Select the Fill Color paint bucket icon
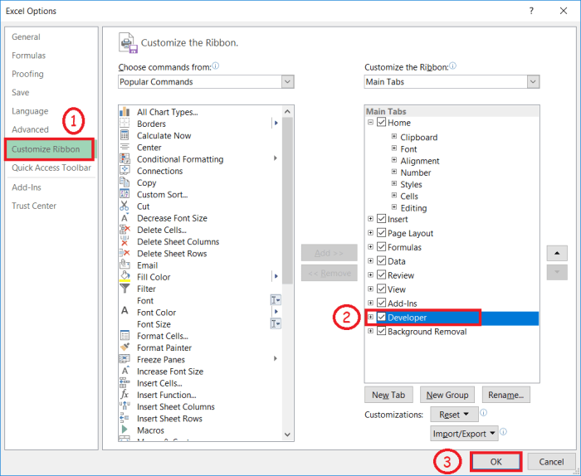 [x=124, y=277]
